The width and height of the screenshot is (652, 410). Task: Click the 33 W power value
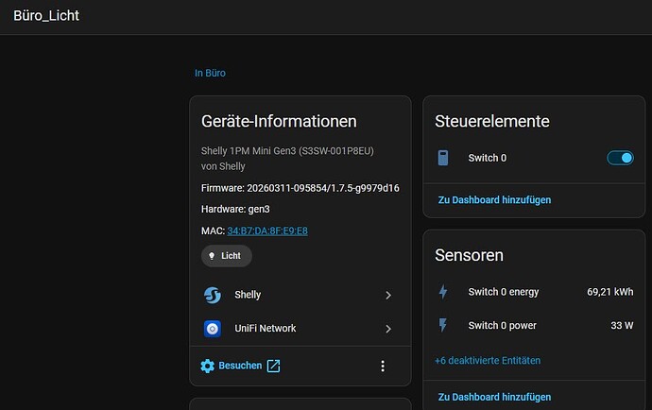[x=622, y=326]
